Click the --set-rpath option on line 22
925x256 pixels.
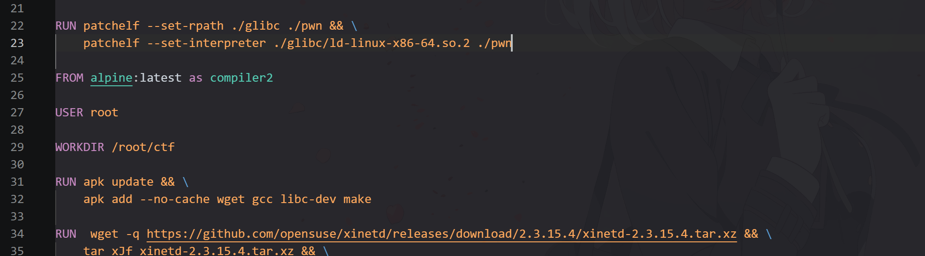pyautogui.click(x=185, y=26)
